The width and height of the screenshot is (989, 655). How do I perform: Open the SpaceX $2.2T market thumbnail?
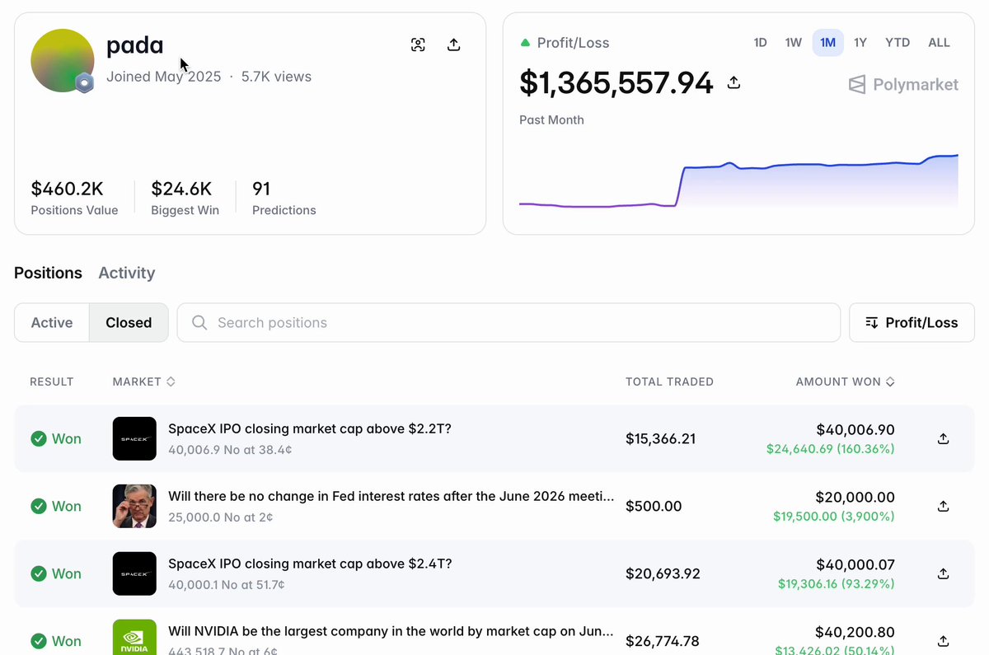(134, 439)
